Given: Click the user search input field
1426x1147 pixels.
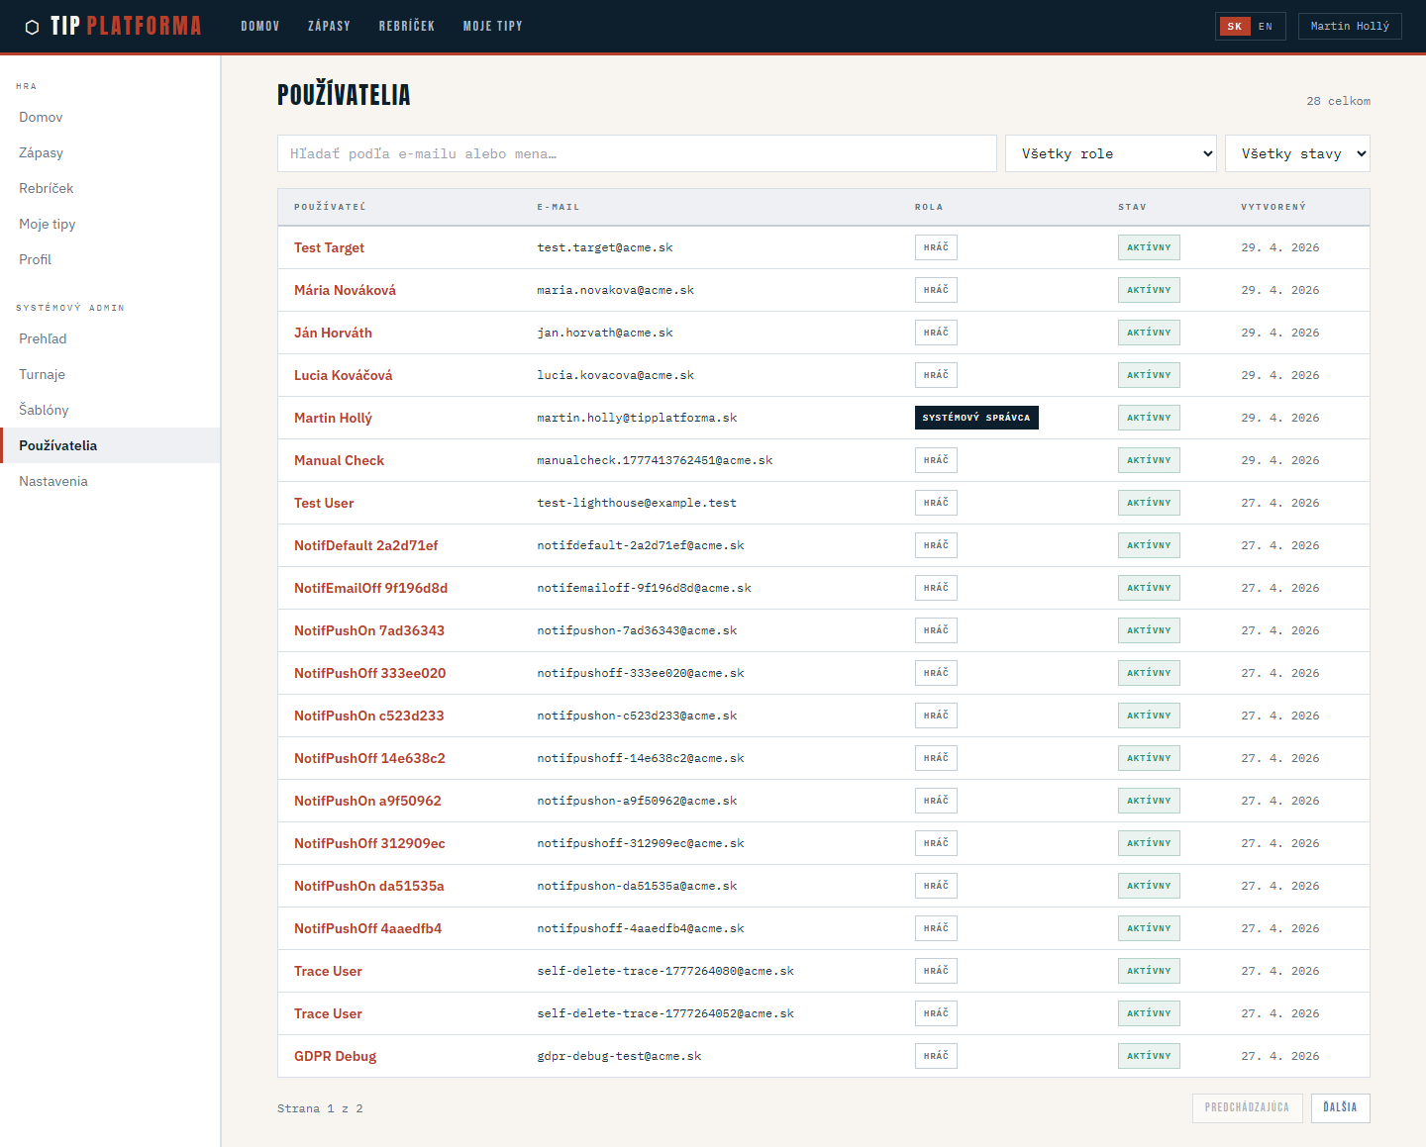Looking at the screenshot, I should coord(637,153).
